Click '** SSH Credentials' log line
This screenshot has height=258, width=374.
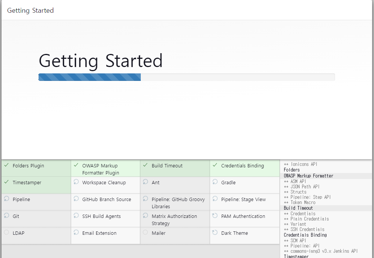click(x=304, y=230)
